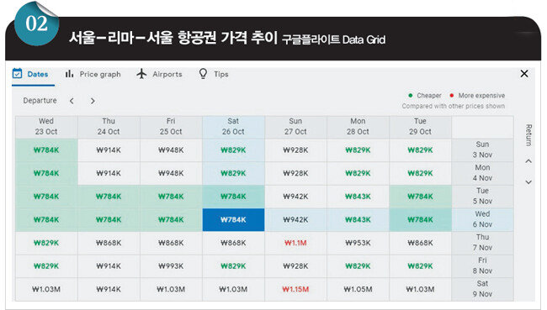
Task: Click the Price graph bar chart icon
Action: point(69,74)
